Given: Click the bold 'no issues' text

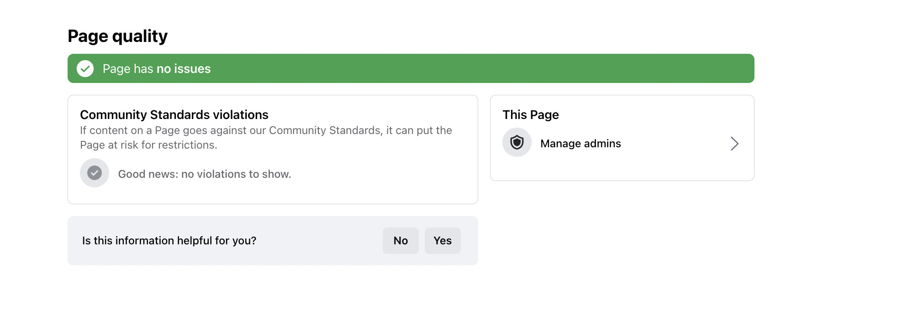Looking at the screenshot, I should (x=184, y=69).
